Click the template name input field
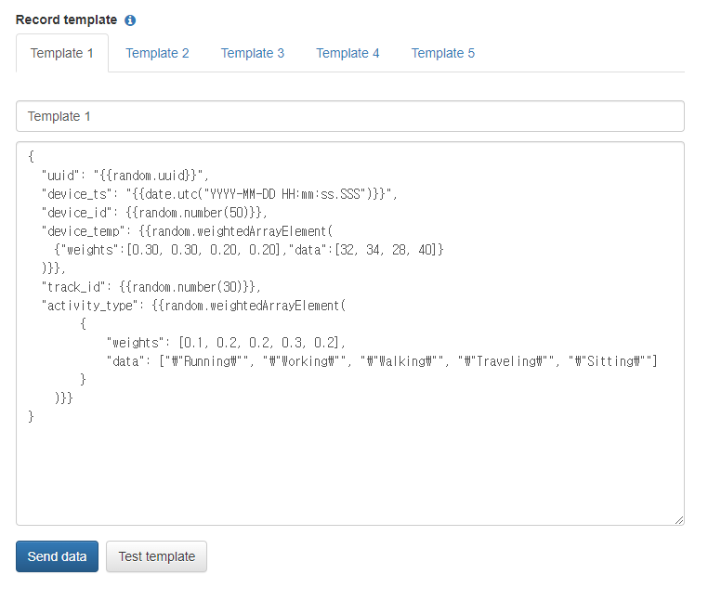This screenshot has width=708, height=601. (350, 116)
